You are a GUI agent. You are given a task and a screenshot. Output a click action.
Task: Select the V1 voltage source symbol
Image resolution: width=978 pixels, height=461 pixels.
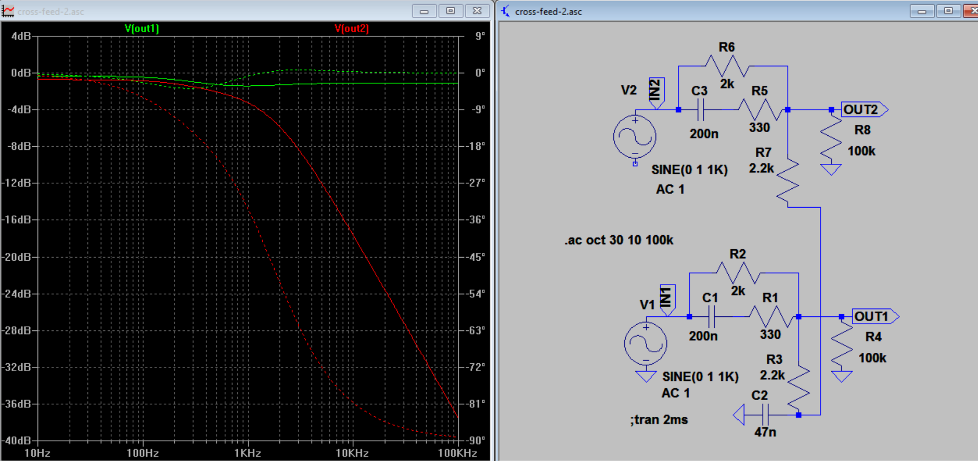tap(646, 344)
